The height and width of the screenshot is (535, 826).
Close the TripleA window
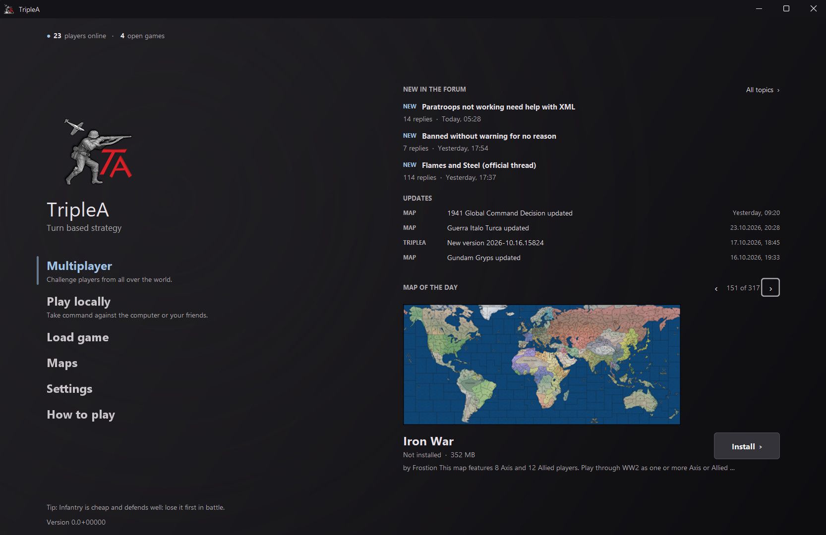(x=813, y=9)
